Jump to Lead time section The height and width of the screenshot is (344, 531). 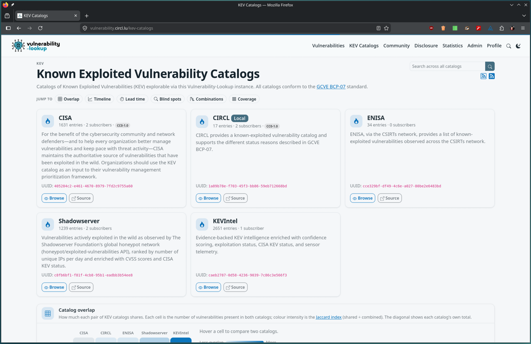tap(132, 99)
